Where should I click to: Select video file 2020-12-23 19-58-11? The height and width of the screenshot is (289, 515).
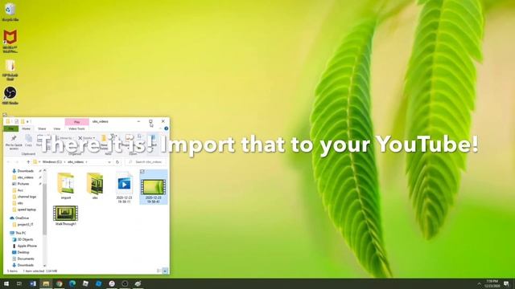pos(124,187)
